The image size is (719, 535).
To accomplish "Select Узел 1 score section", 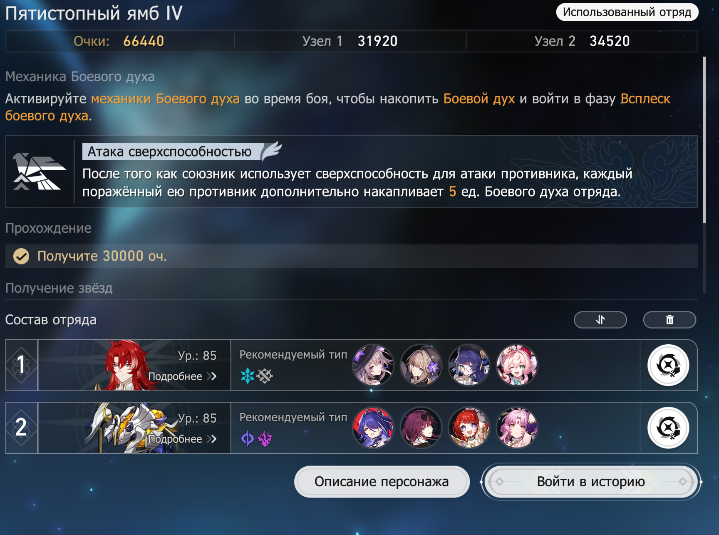I will coord(350,41).
